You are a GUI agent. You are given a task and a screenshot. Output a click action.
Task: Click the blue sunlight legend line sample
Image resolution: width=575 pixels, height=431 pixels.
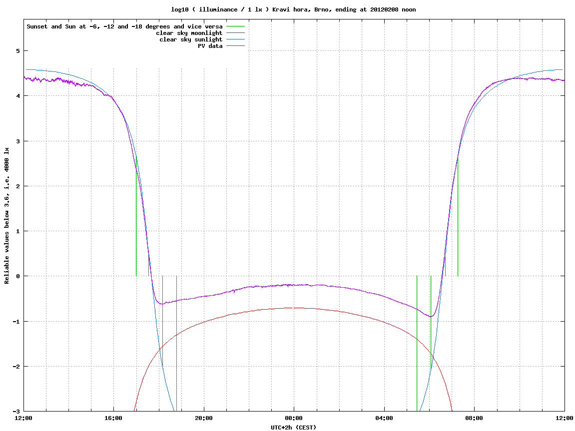coord(235,39)
